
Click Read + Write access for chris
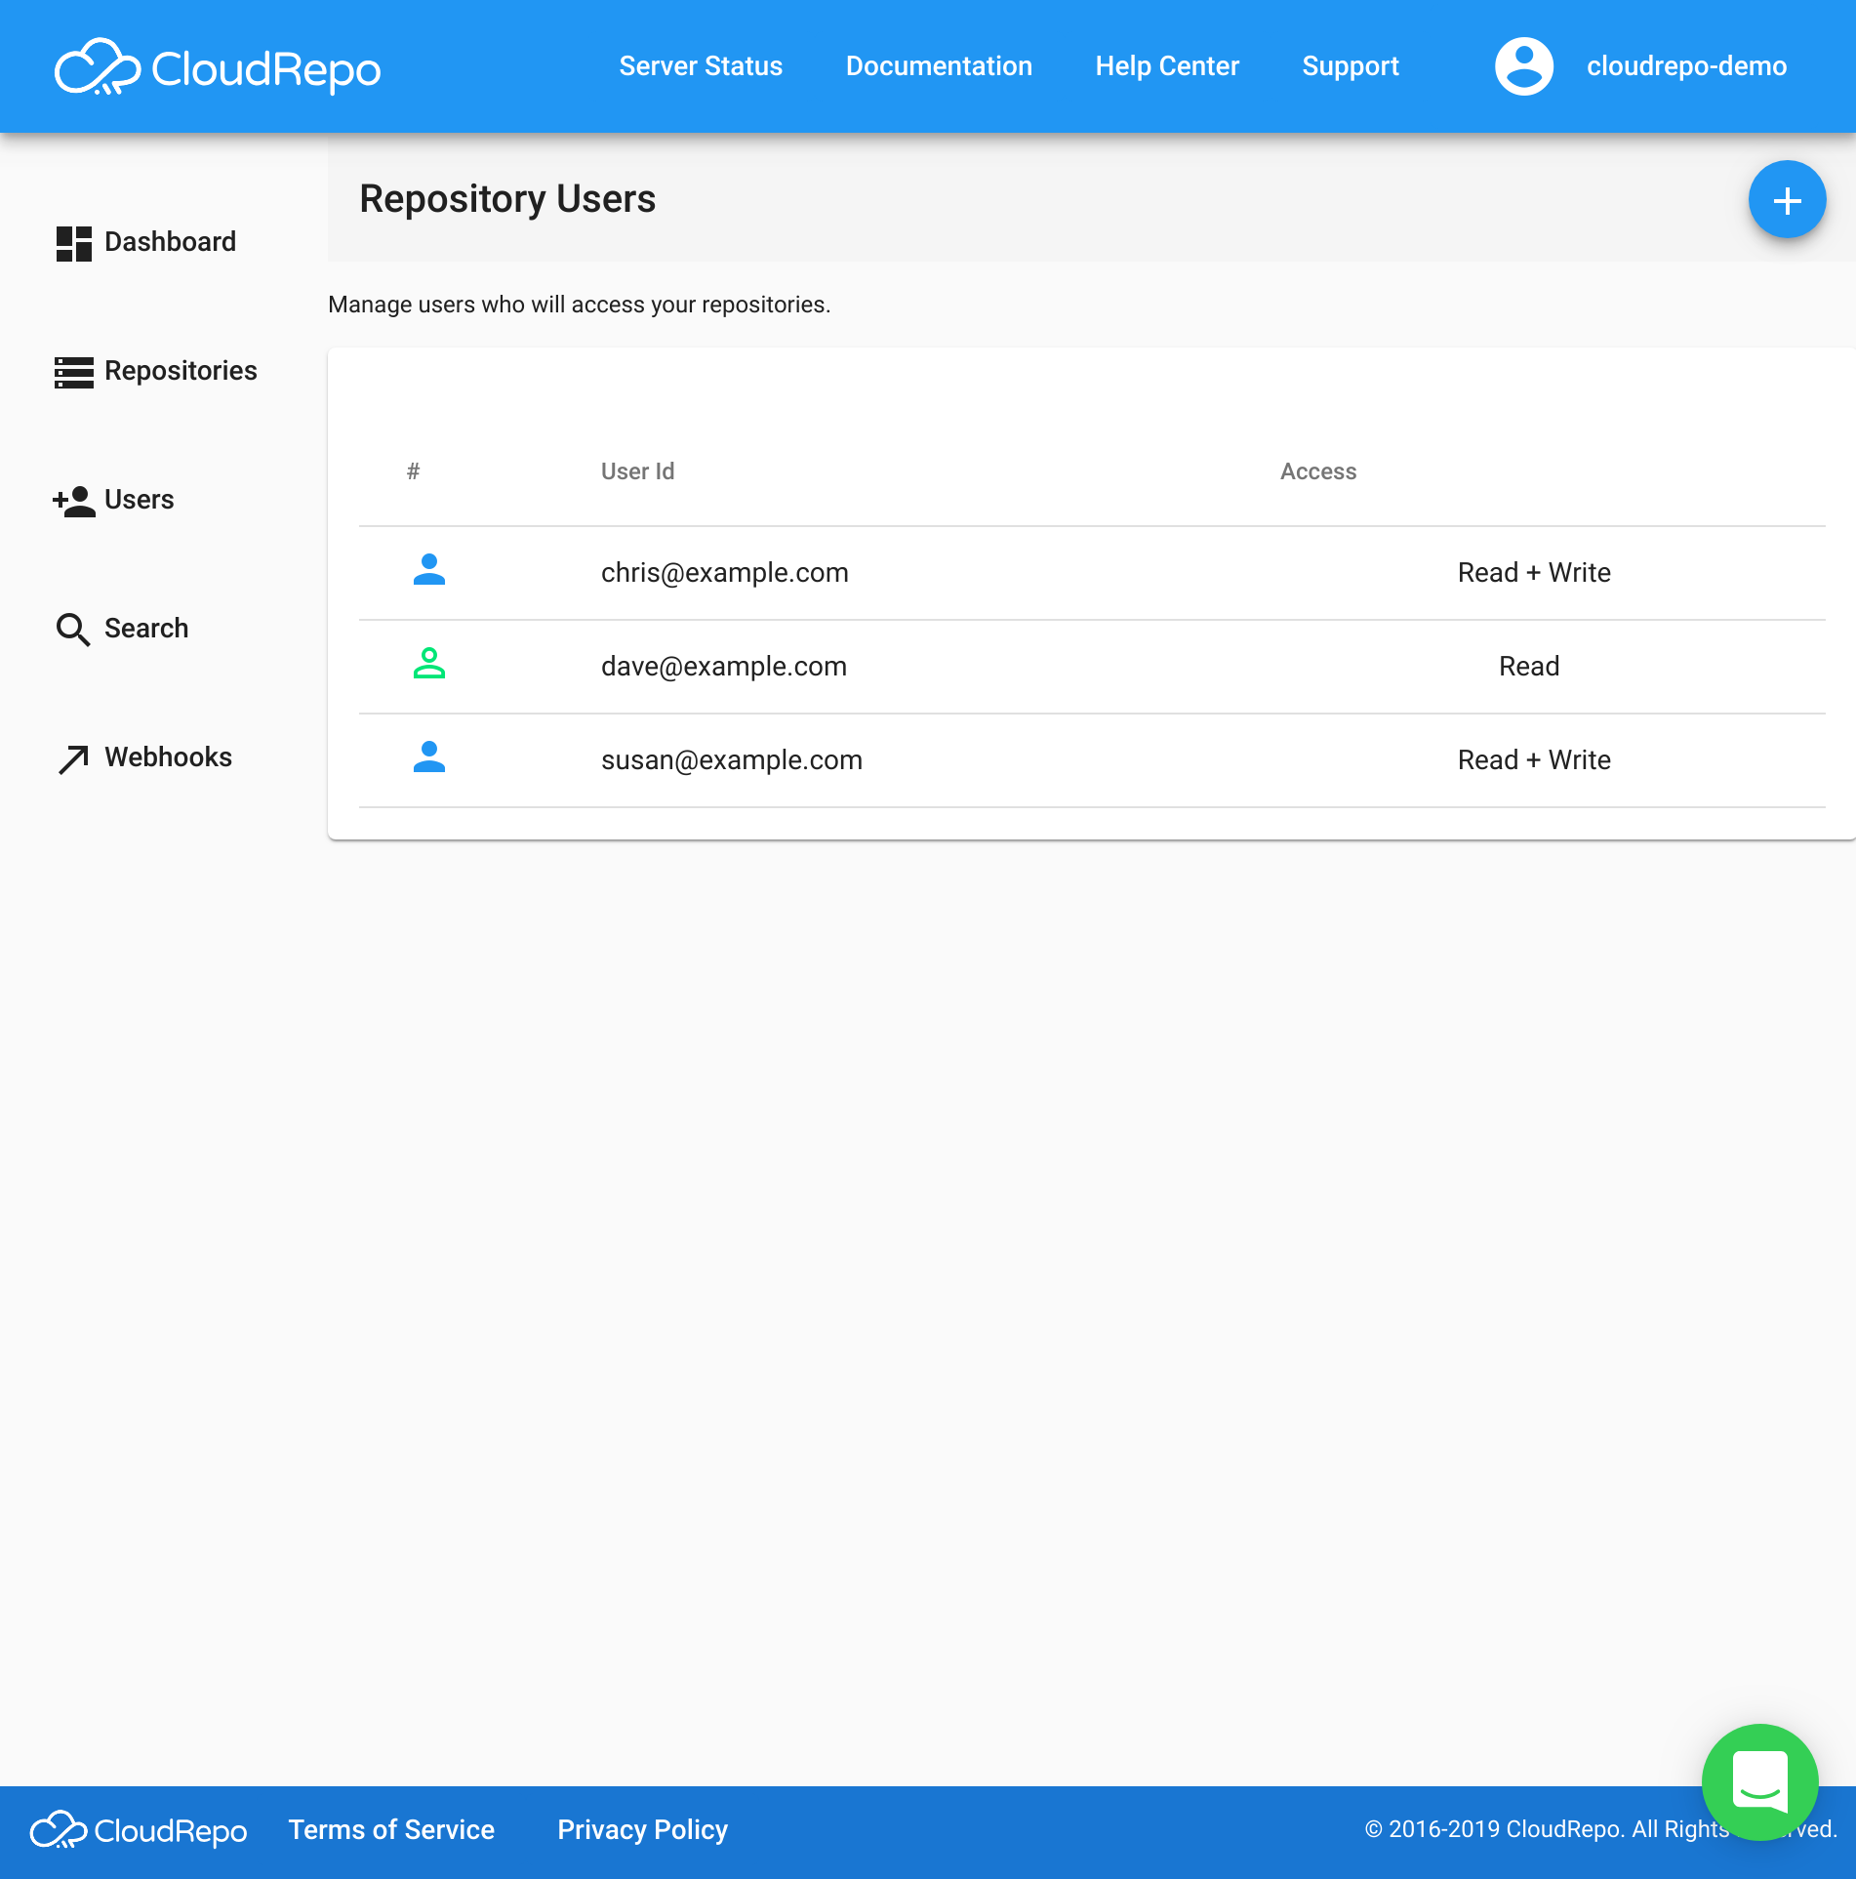point(1534,573)
